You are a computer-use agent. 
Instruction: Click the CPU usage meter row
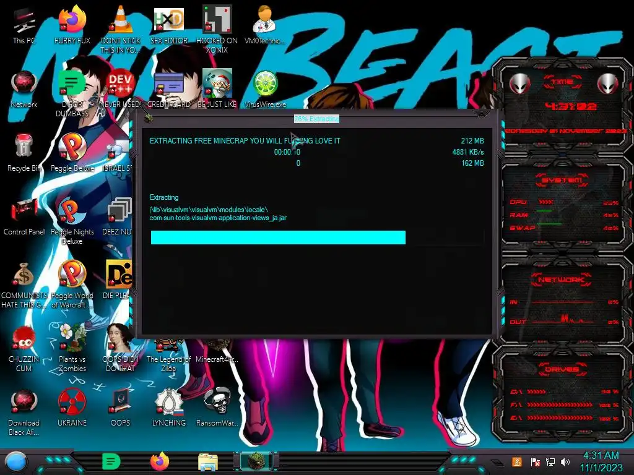point(564,202)
